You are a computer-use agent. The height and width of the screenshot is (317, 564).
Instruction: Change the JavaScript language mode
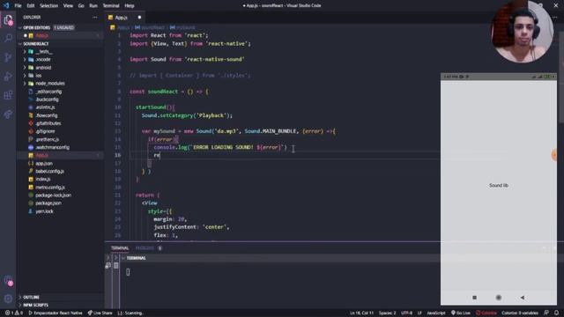[436, 313]
